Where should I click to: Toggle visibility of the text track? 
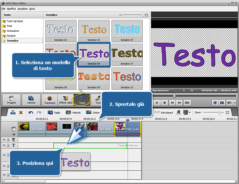coord(4,145)
